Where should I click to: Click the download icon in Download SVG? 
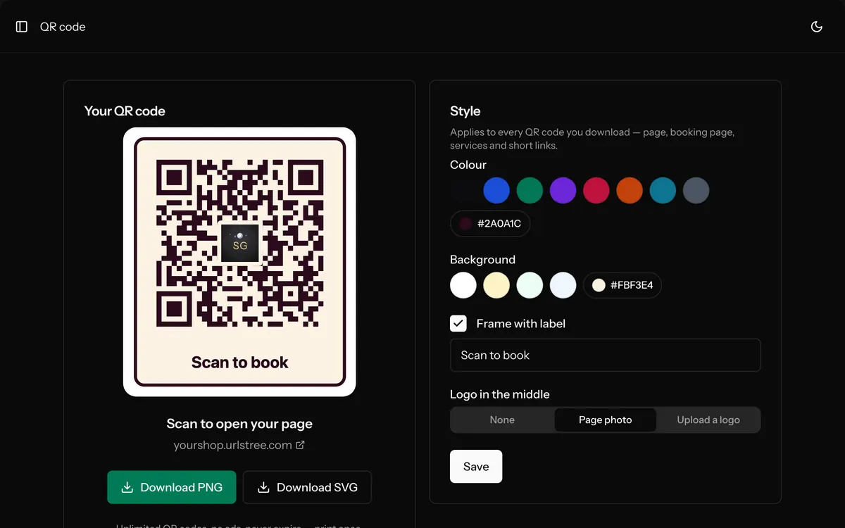click(263, 487)
